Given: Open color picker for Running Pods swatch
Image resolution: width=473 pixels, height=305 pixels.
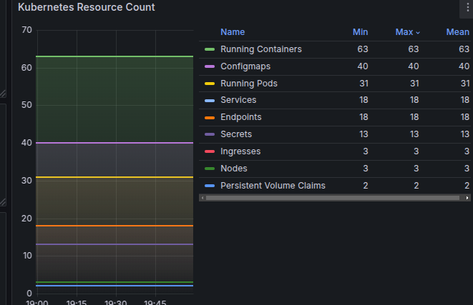Looking at the screenshot, I should click(x=210, y=84).
